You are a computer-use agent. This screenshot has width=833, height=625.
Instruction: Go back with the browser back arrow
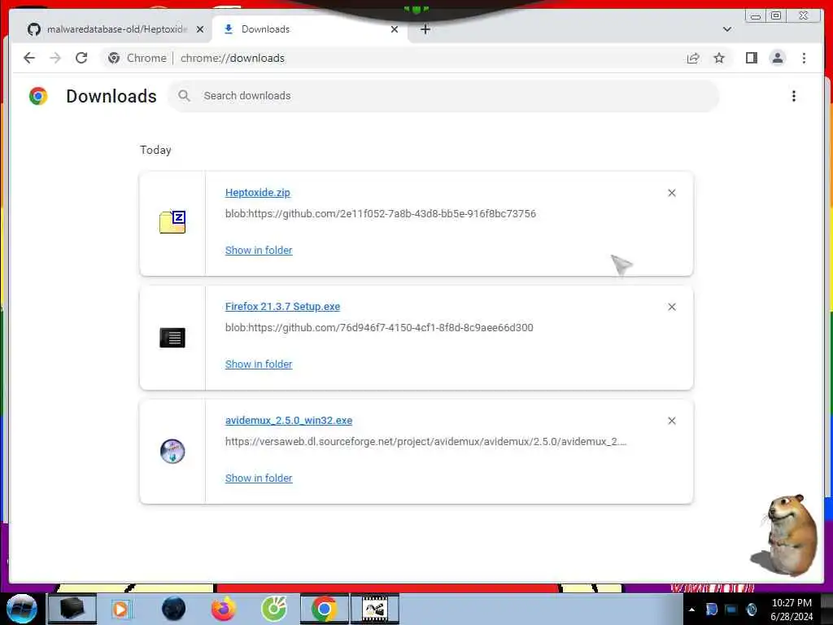tap(29, 58)
